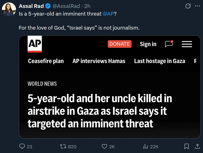Open the three-dot more options menu
203x153 pixels.
pyautogui.click(x=197, y=6)
